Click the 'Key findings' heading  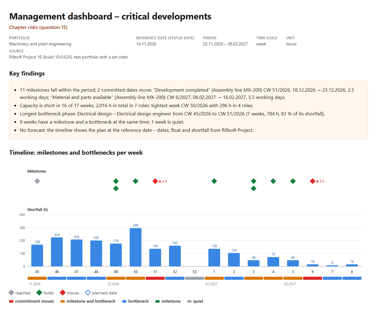27,73
